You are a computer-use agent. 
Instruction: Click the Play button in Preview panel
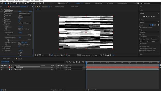[x=149, y=17]
